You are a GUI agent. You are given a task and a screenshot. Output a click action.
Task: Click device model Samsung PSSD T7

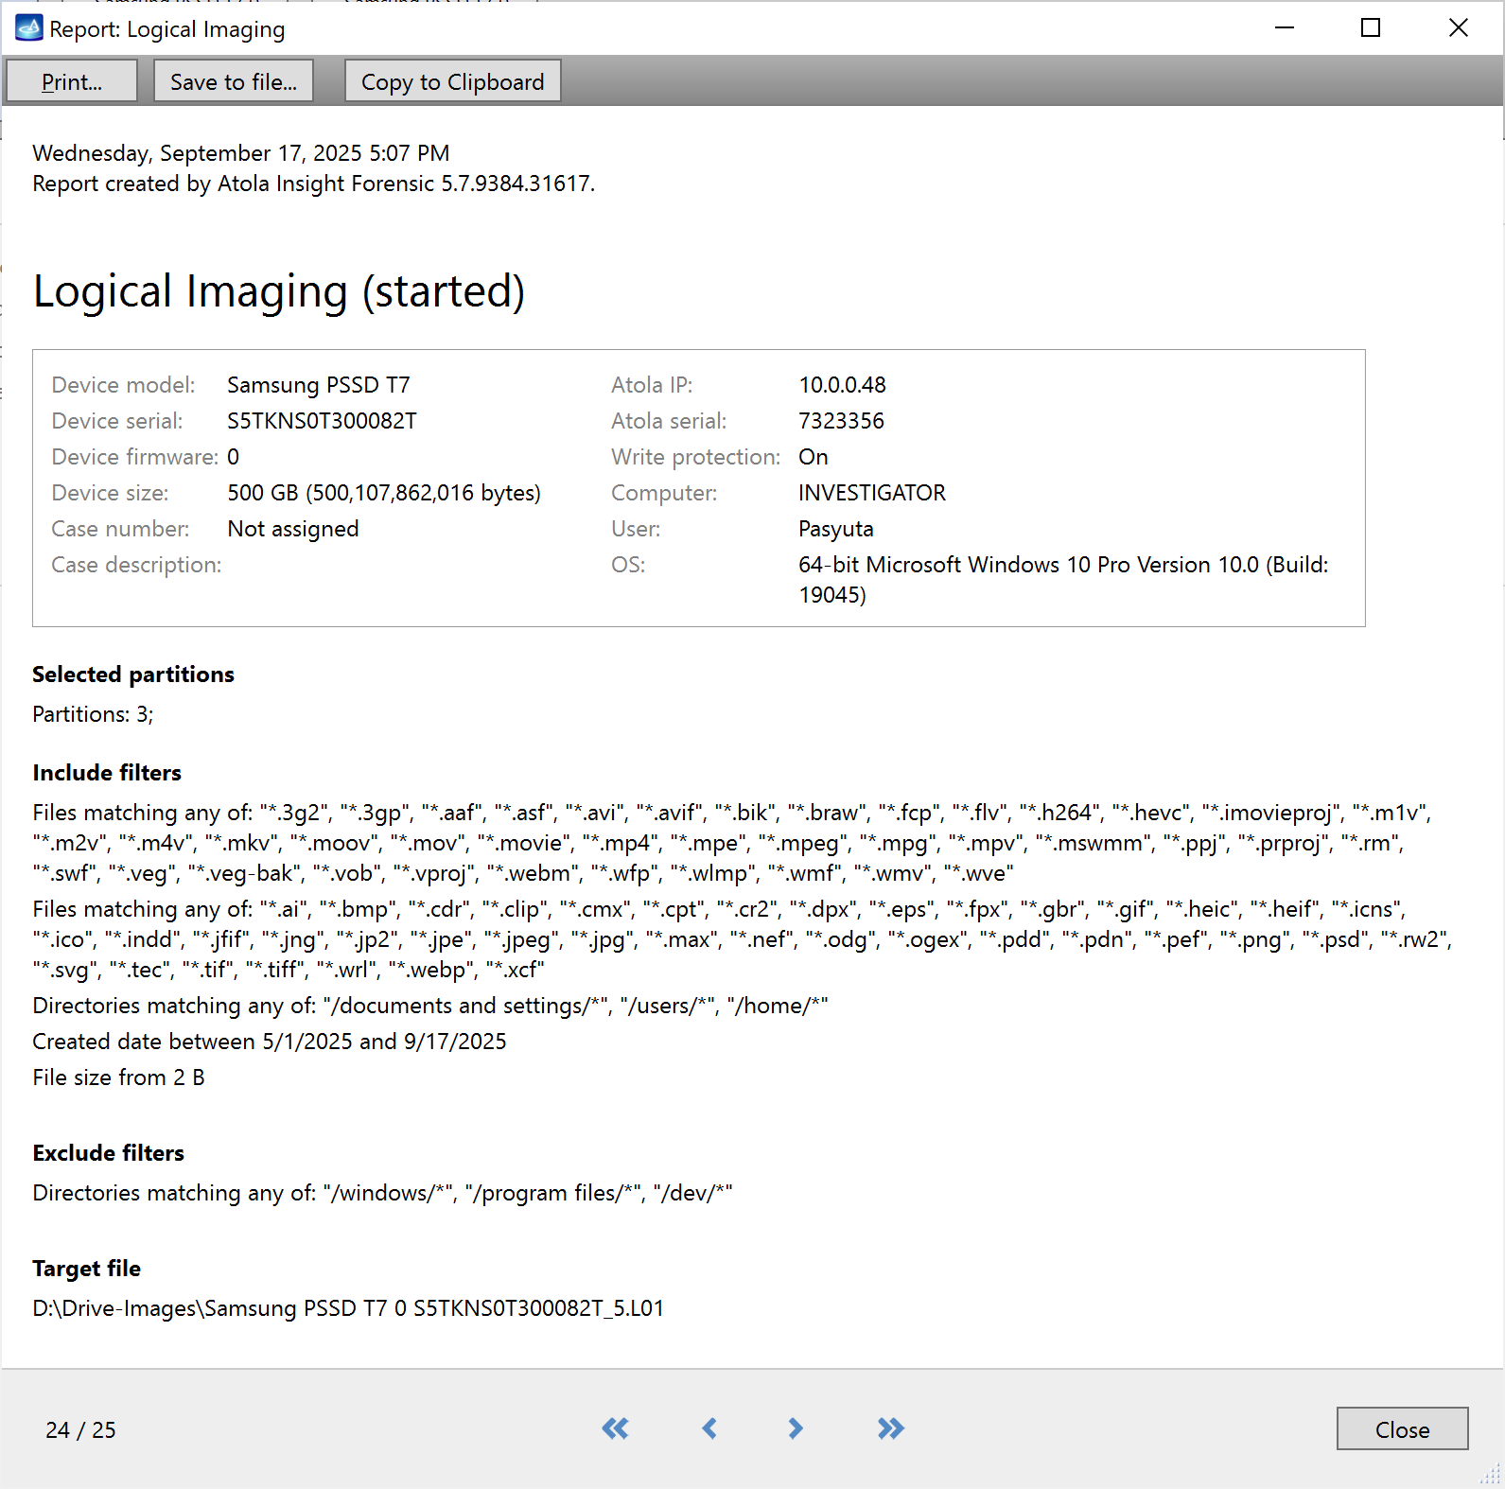click(319, 385)
